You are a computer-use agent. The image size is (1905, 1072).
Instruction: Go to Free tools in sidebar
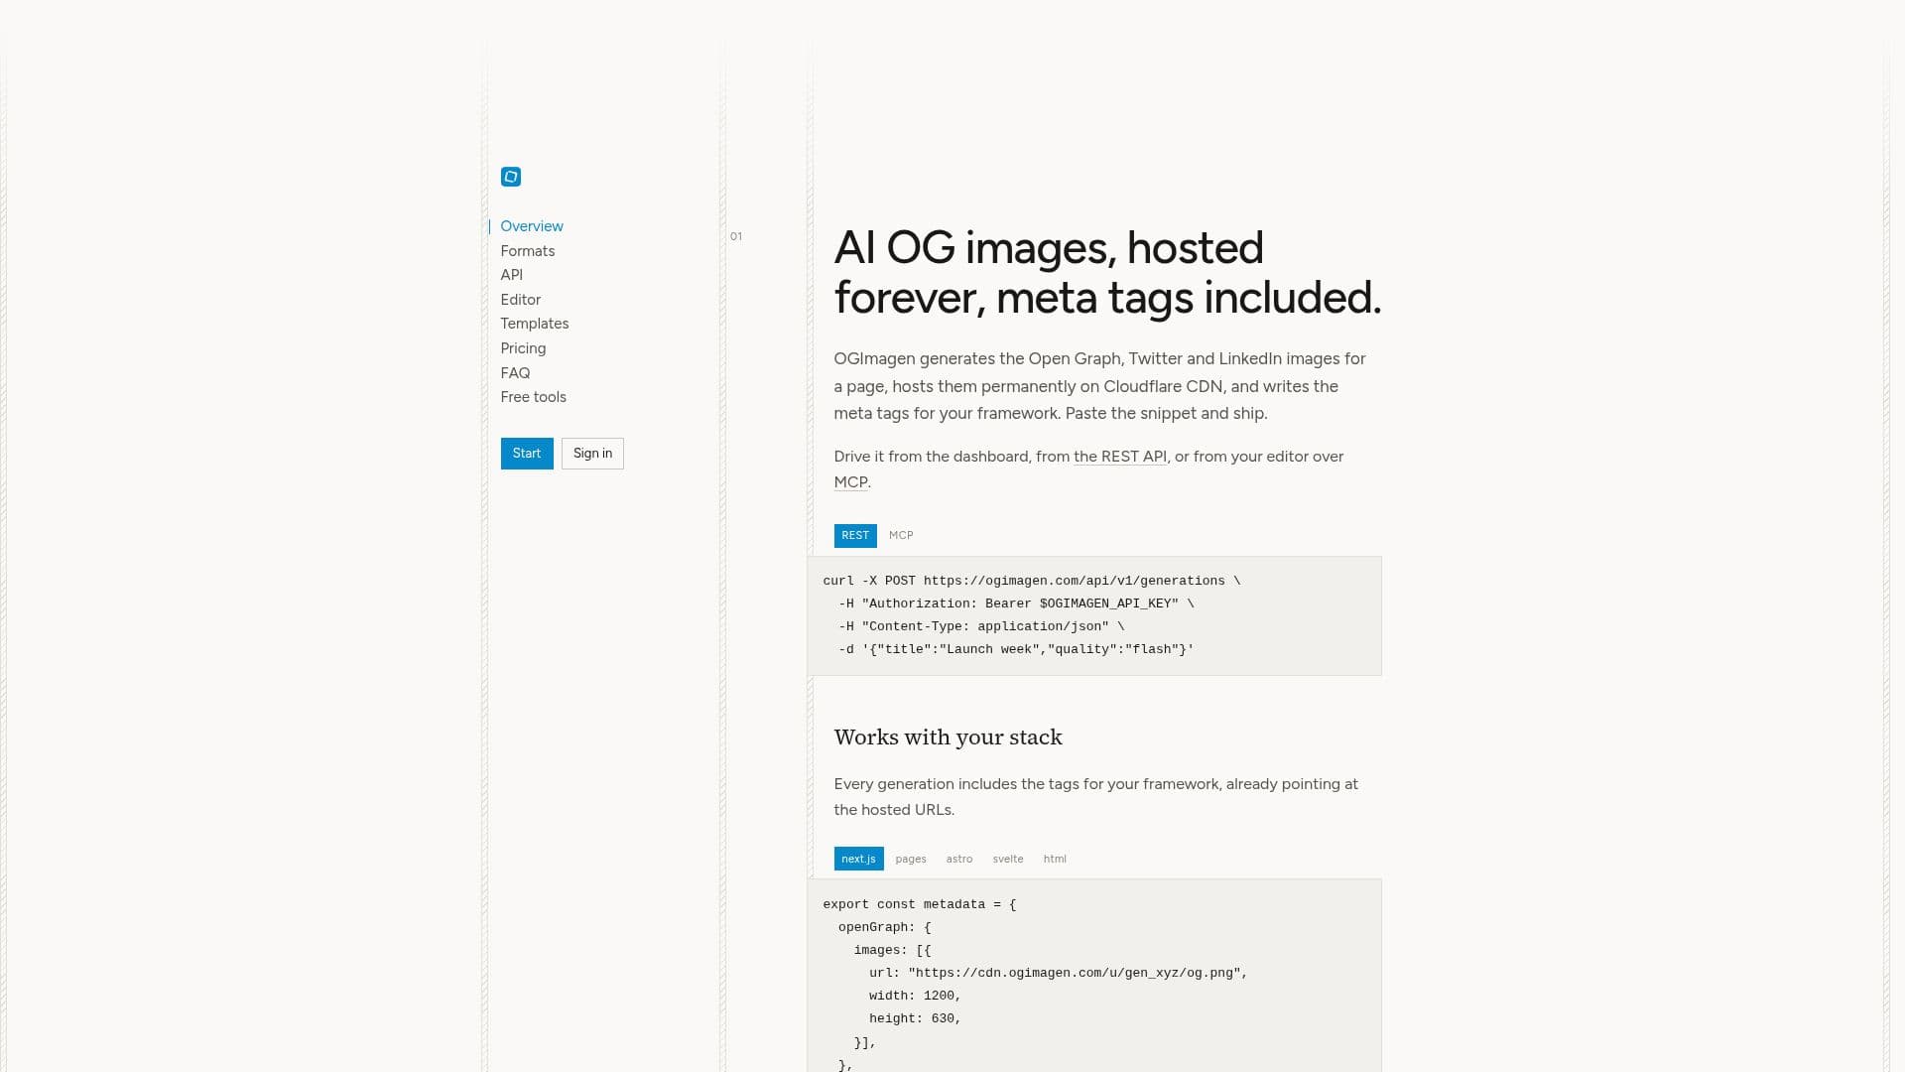click(534, 397)
